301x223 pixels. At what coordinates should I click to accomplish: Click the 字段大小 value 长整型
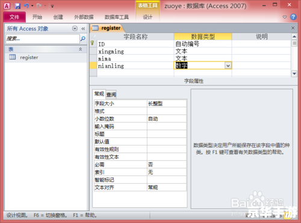coord(167,104)
